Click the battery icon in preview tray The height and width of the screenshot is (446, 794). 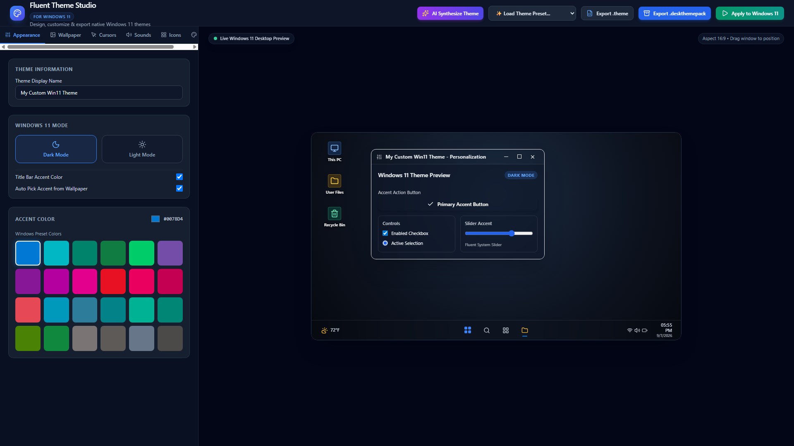click(x=645, y=330)
